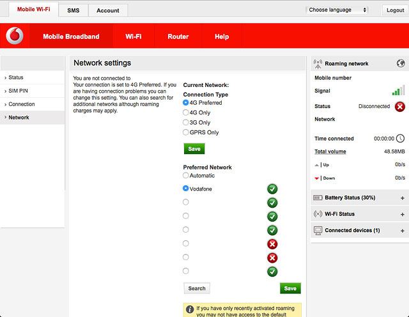Open the Choose language dropdown
The width and height of the screenshot is (409, 317).
pyautogui.click(x=337, y=10)
